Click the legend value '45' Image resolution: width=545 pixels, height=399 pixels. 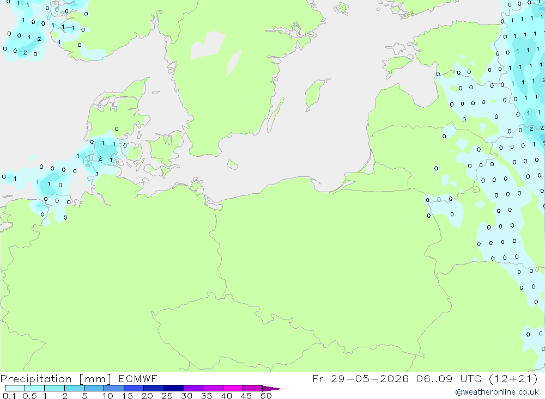(x=246, y=396)
